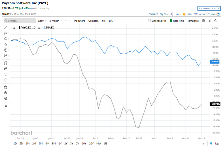The height and width of the screenshot is (147, 221).
Task: Select the 20Y time range tab
Action: [91, 144]
